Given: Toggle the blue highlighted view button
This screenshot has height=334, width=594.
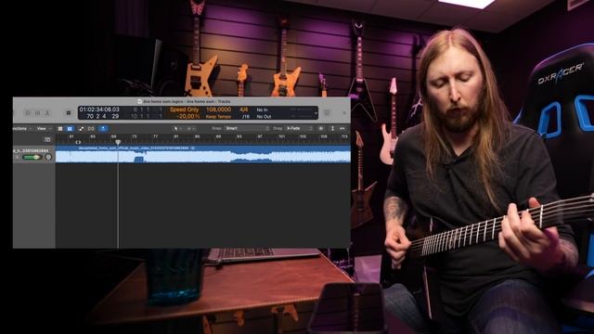Looking at the screenshot, I should (x=70, y=129).
